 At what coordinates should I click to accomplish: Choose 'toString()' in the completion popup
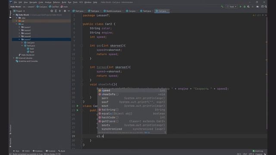coord(132,110)
